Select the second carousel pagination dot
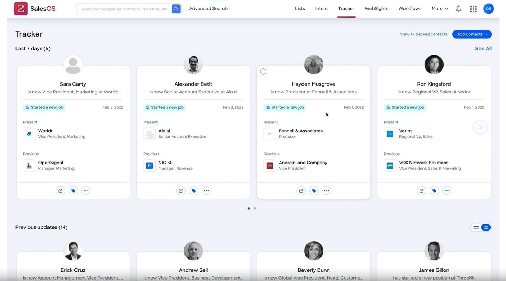Screen dimensions: 506x281 (255, 208)
